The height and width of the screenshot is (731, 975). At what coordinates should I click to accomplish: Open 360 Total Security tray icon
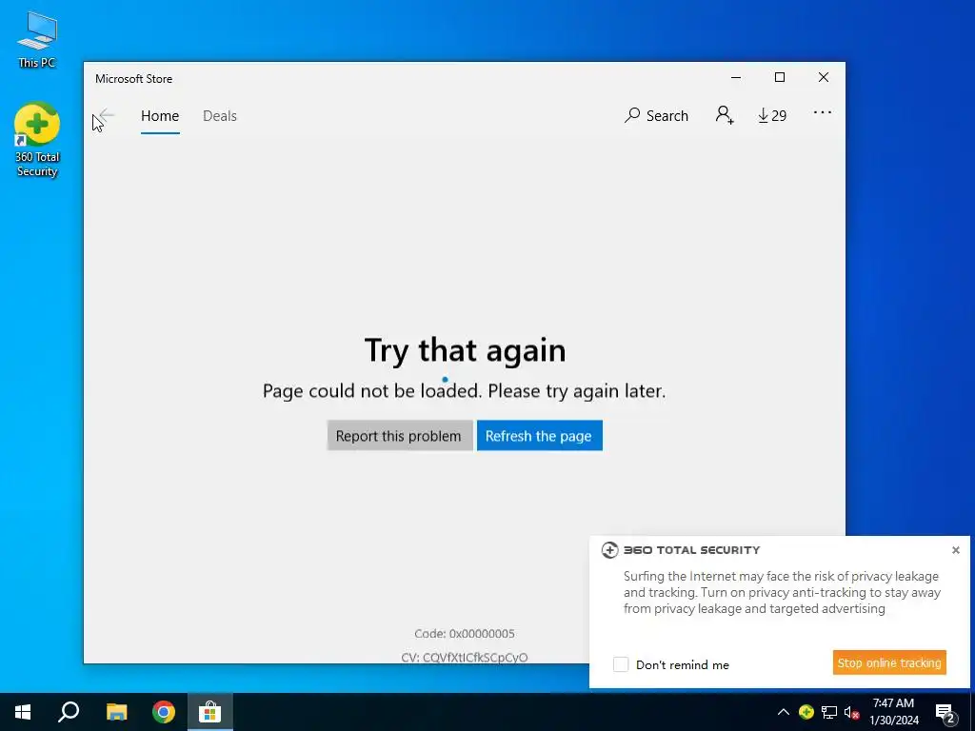tap(806, 712)
